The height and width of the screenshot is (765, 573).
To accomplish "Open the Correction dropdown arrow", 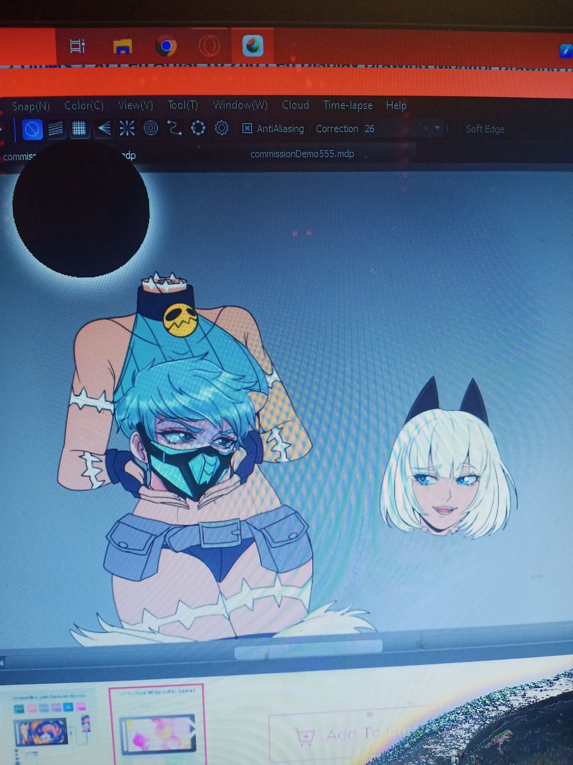I will tap(437, 129).
